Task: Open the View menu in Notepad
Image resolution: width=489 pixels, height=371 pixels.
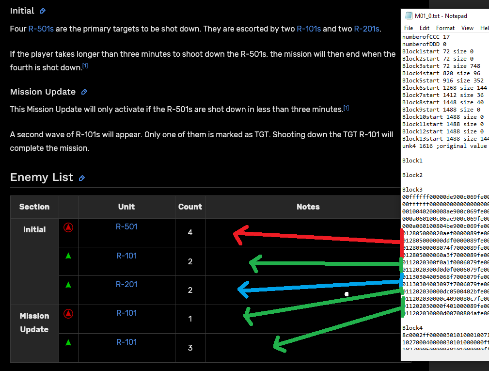Action: pyautogui.click(x=467, y=28)
